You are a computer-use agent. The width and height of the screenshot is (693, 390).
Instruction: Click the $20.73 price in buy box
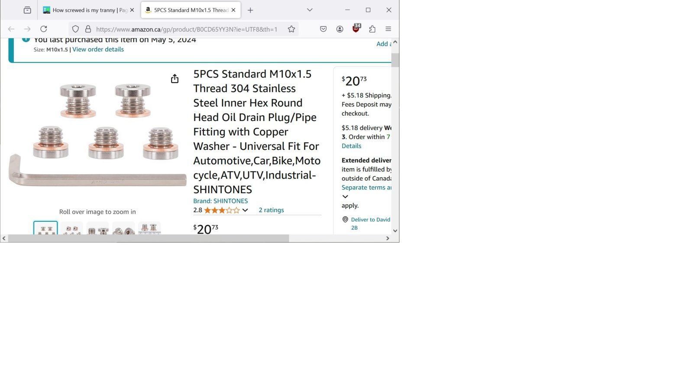pos(354,81)
